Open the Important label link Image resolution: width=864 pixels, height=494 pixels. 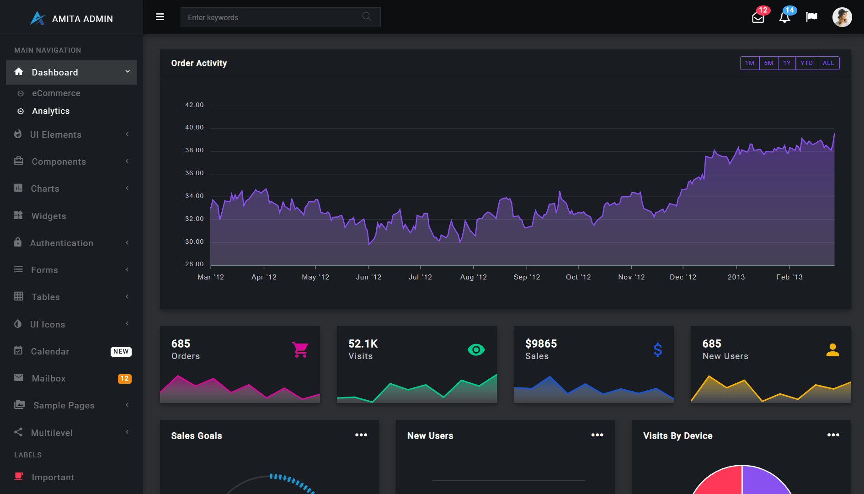point(53,477)
